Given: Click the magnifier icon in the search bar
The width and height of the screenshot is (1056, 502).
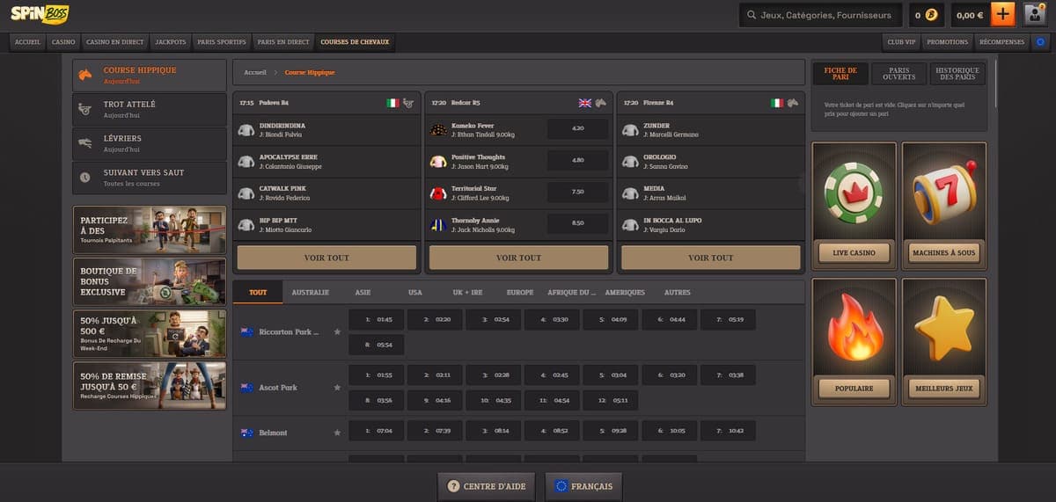Looking at the screenshot, I should (x=751, y=15).
